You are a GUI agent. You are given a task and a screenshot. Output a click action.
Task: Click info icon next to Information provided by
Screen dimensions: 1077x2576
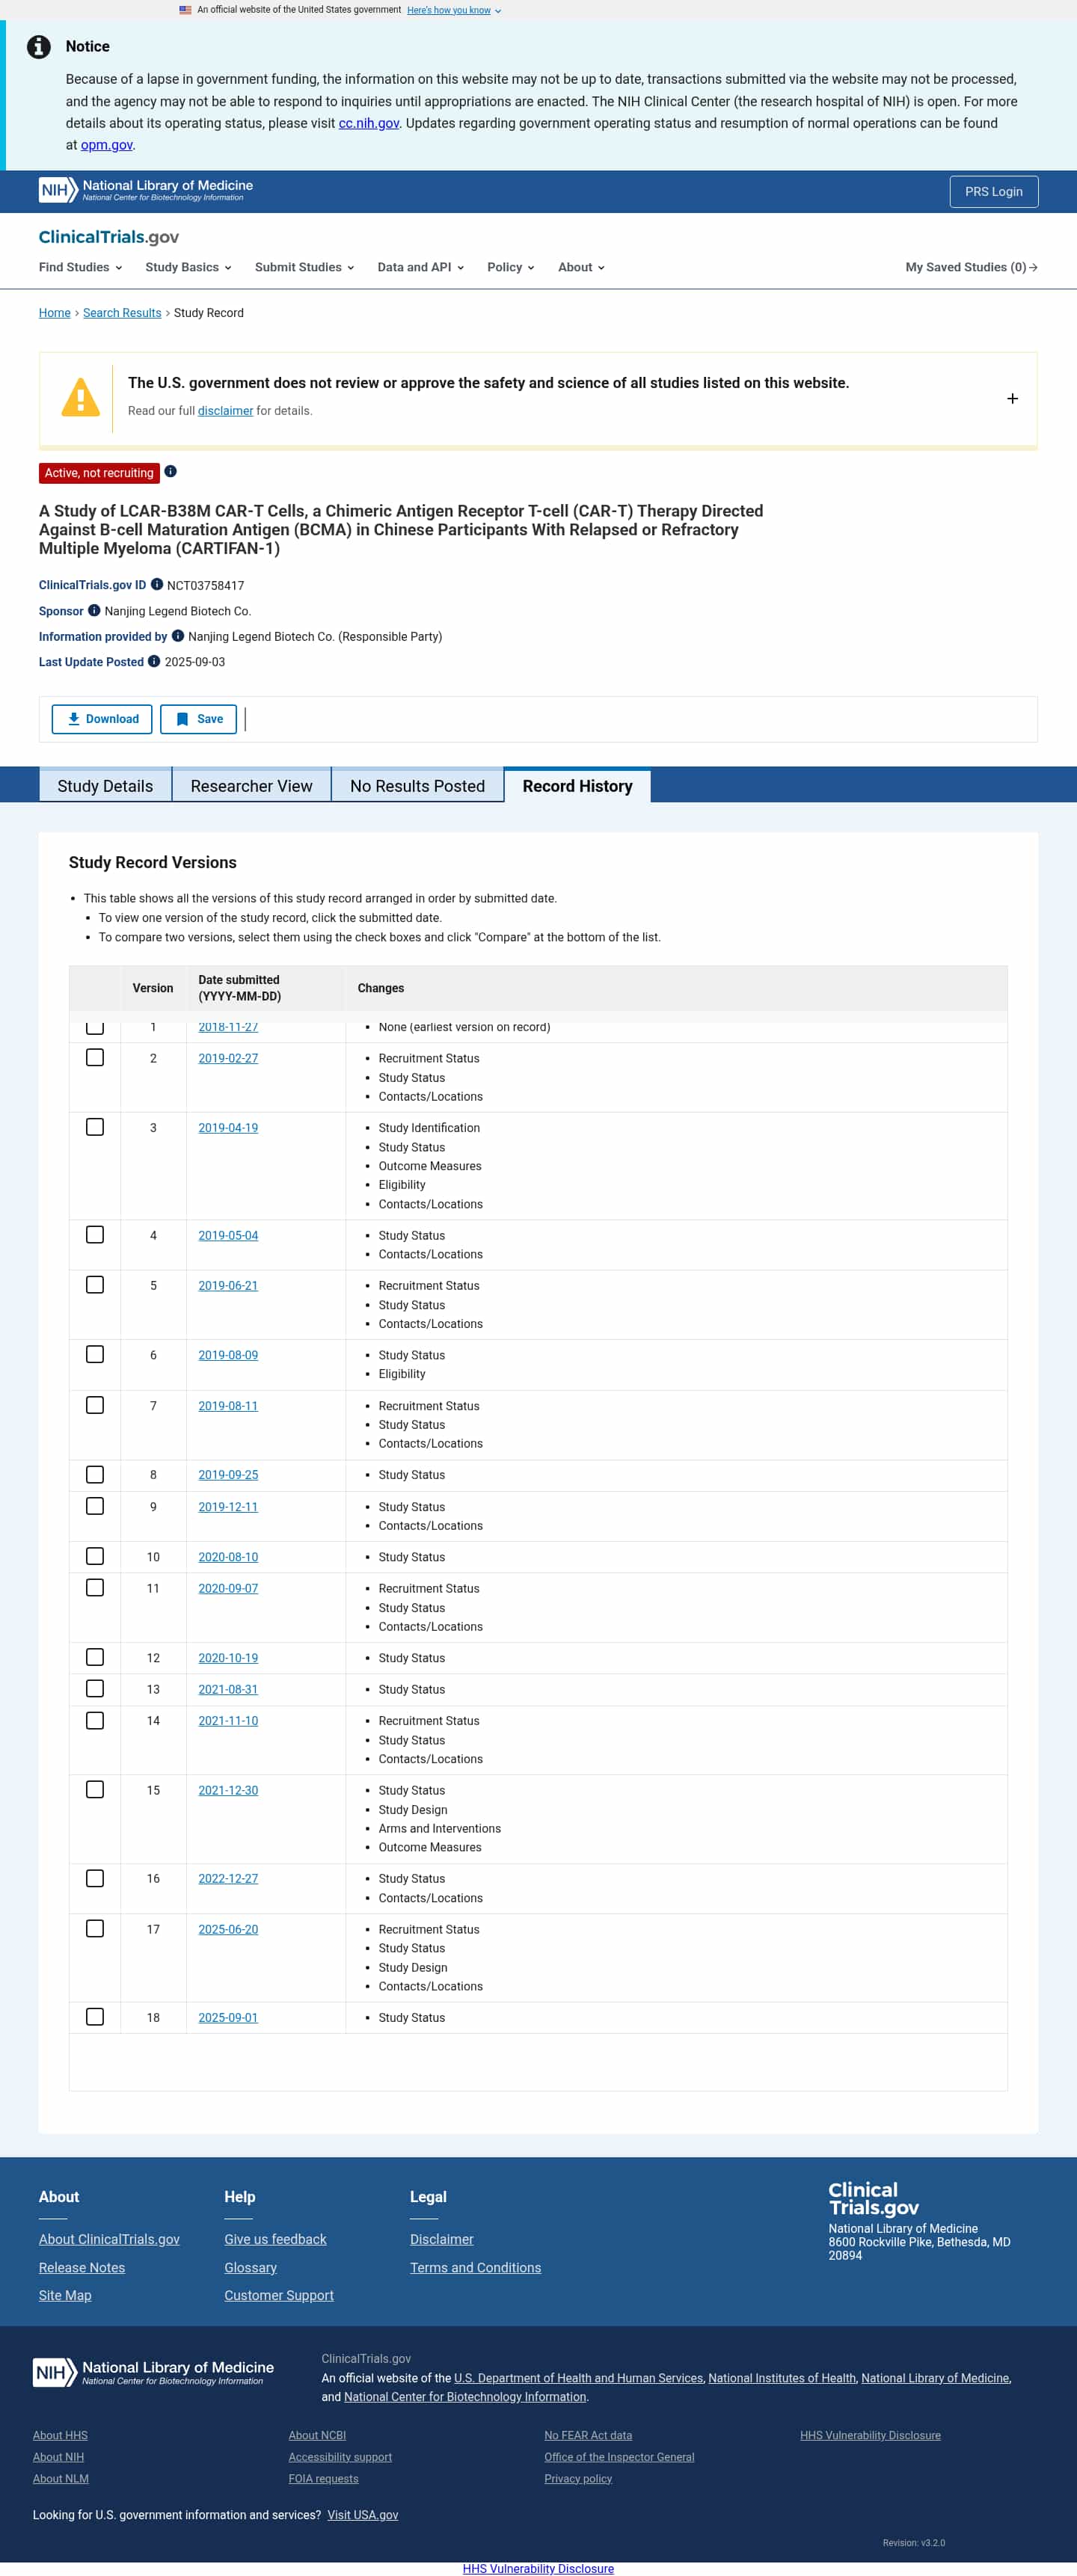click(x=178, y=636)
